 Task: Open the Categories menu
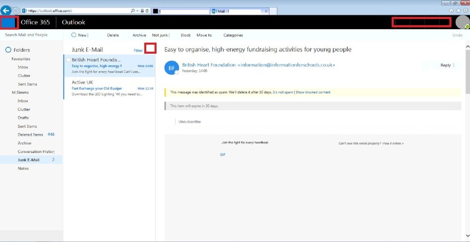[233, 35]
